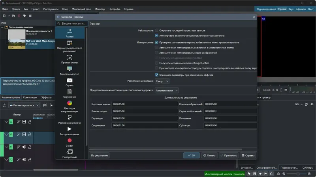Mute the A1 audio track
Viewport: 316px width, 177px height.
tap(24, 147)
